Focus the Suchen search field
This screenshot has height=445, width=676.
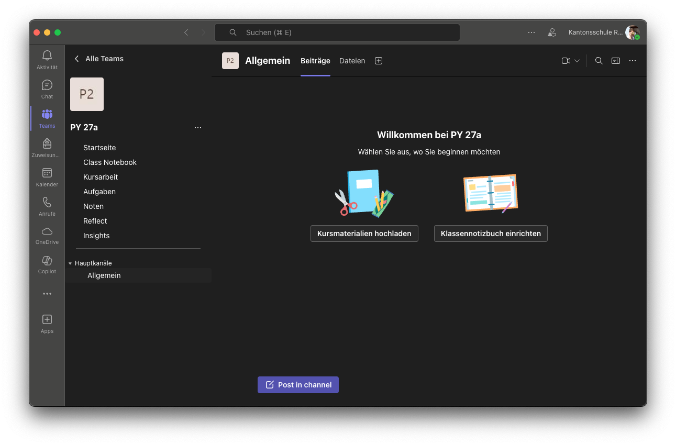pyautogui.click(x=337, y=32)
